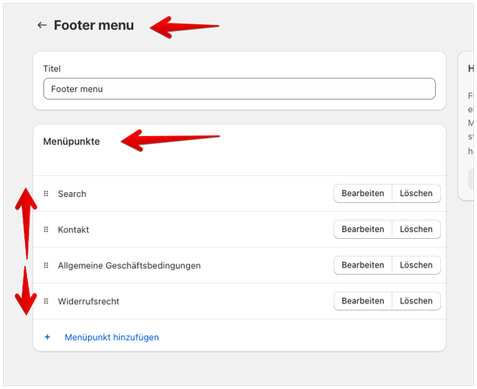
Task: Click the Menüpunkt hinzufügen link
Action: point(111,337)
